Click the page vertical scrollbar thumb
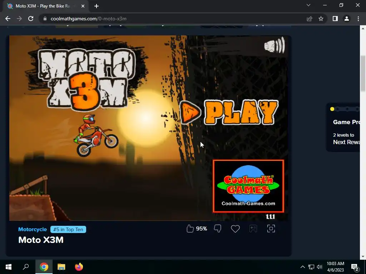The height and width of the screenshot is (274, 366). [x=363, y=73]
